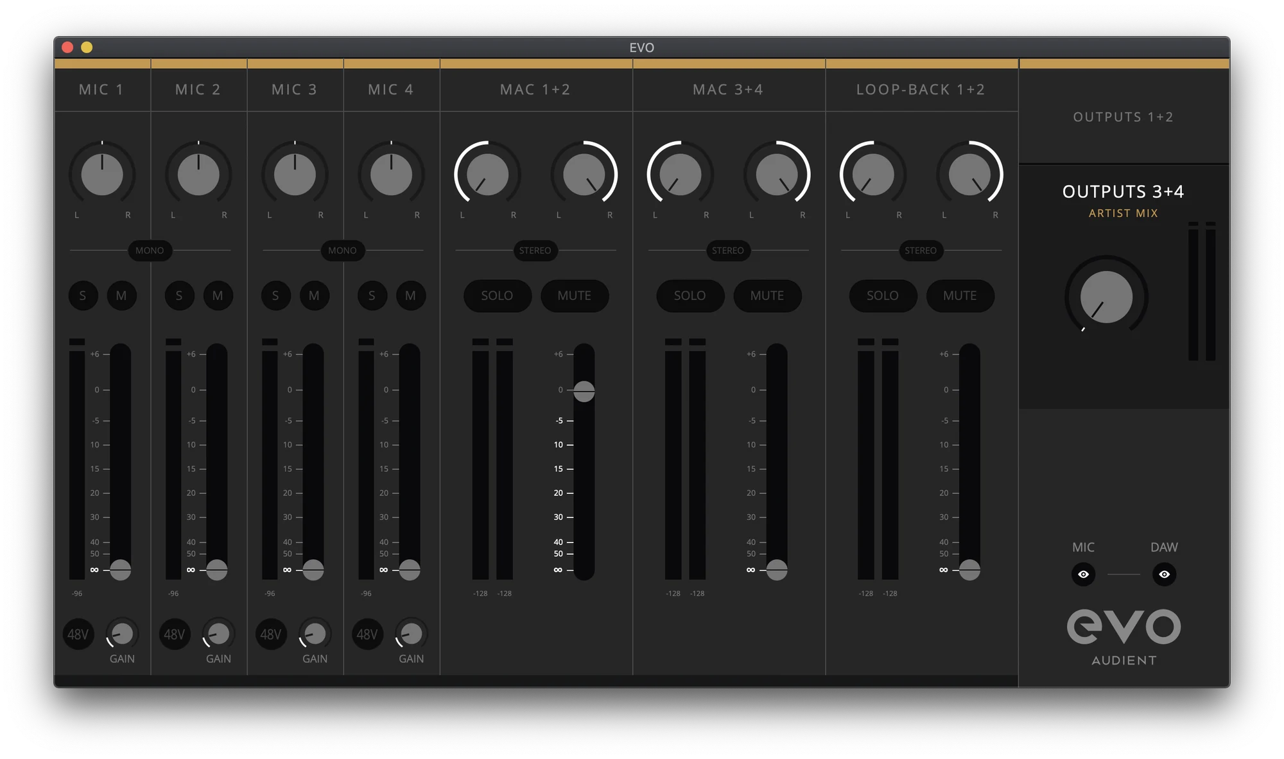Click the MIC 4 gain knob
1284x759 pixels.
click(x=411, y=634)
